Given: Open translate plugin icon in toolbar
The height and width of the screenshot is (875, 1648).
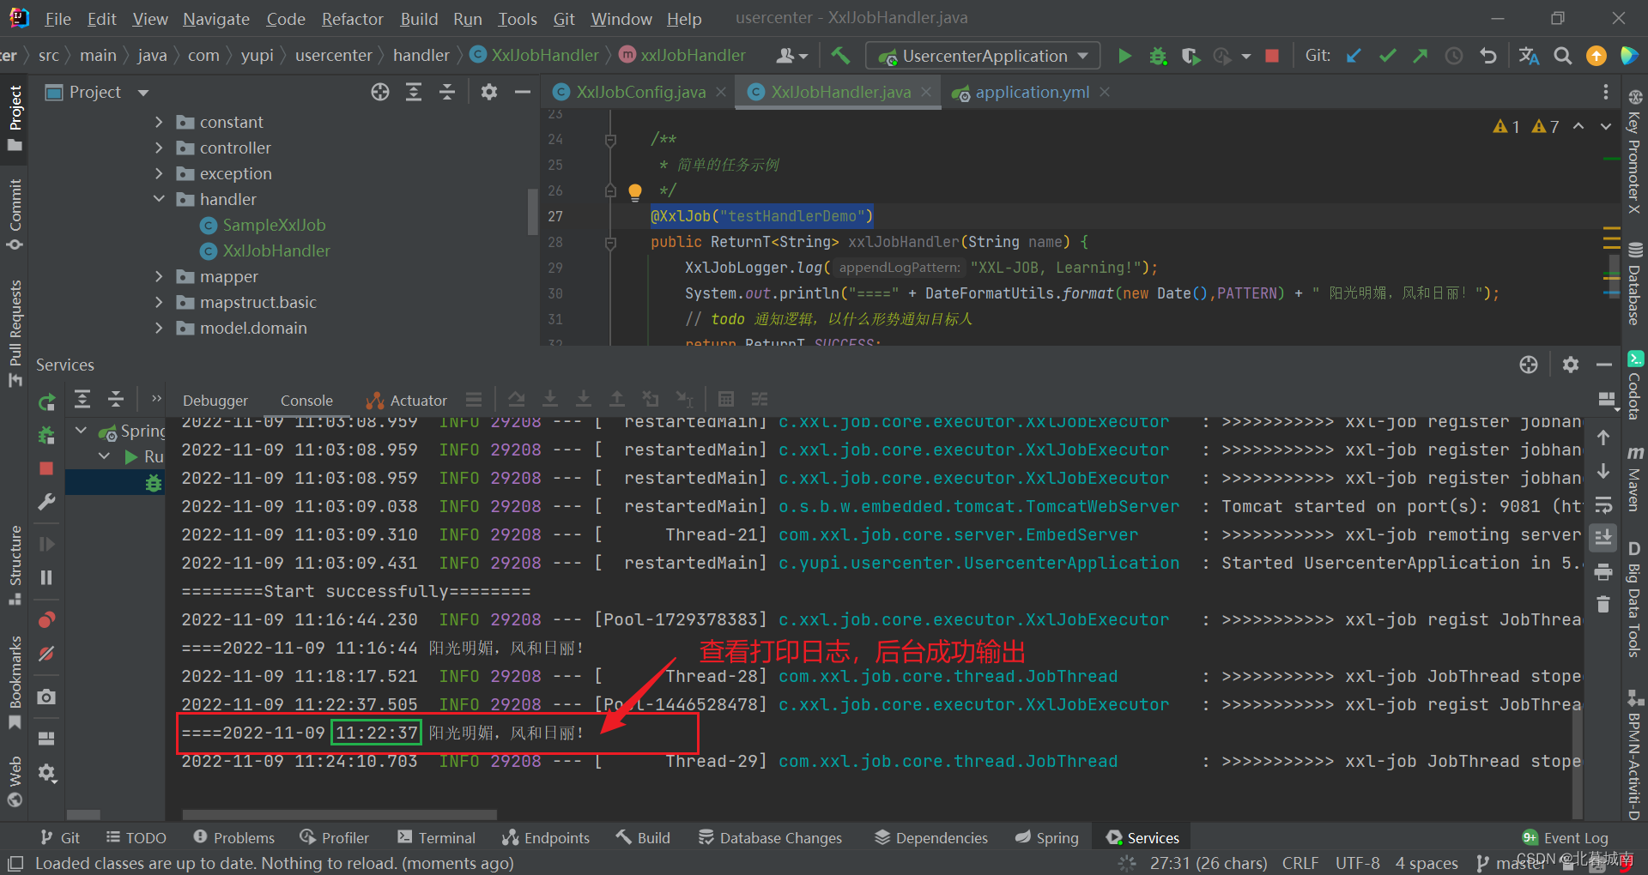Looking at the screenshot, I should 1529,56.
